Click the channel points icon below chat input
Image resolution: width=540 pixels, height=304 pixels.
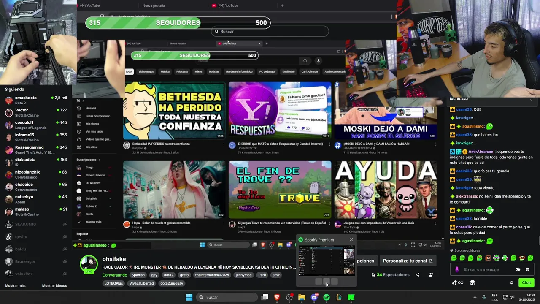(457, 283)
